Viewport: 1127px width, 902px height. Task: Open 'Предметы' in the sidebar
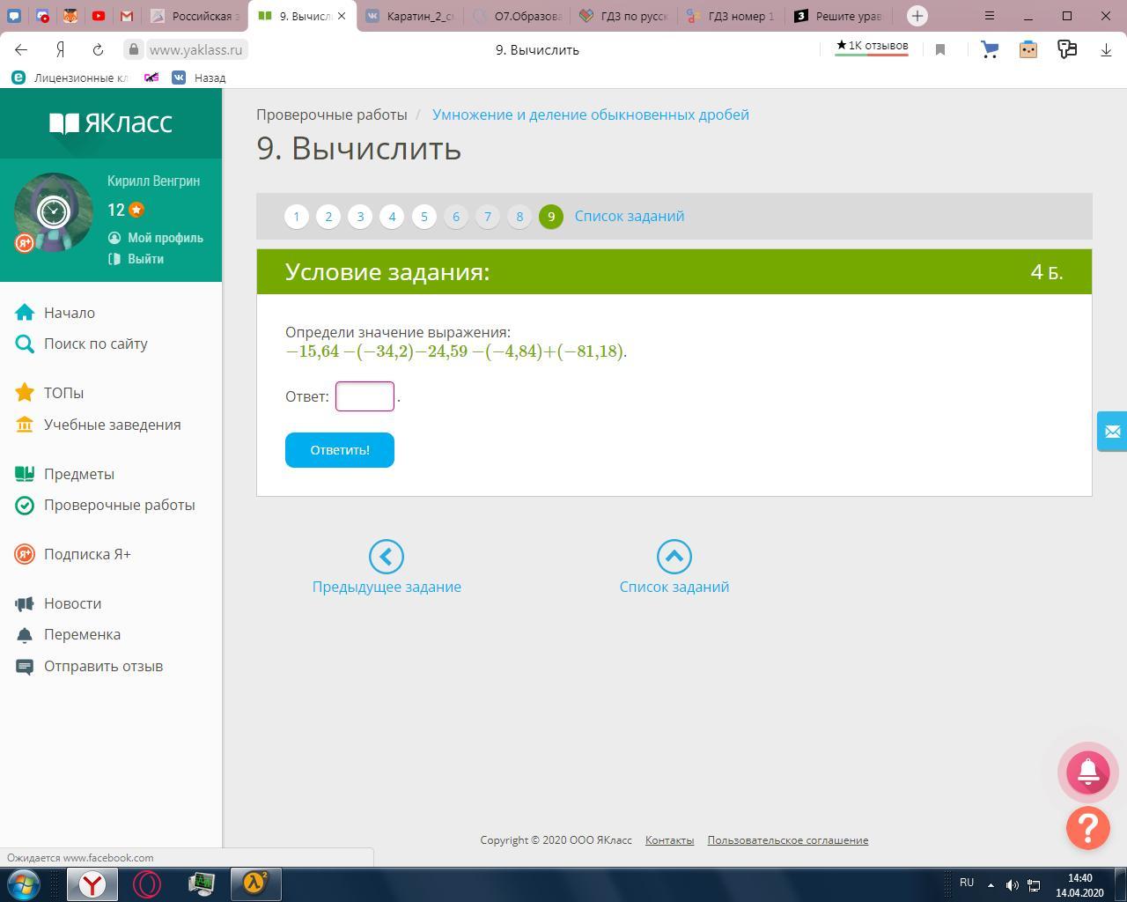tap(65, 474)
